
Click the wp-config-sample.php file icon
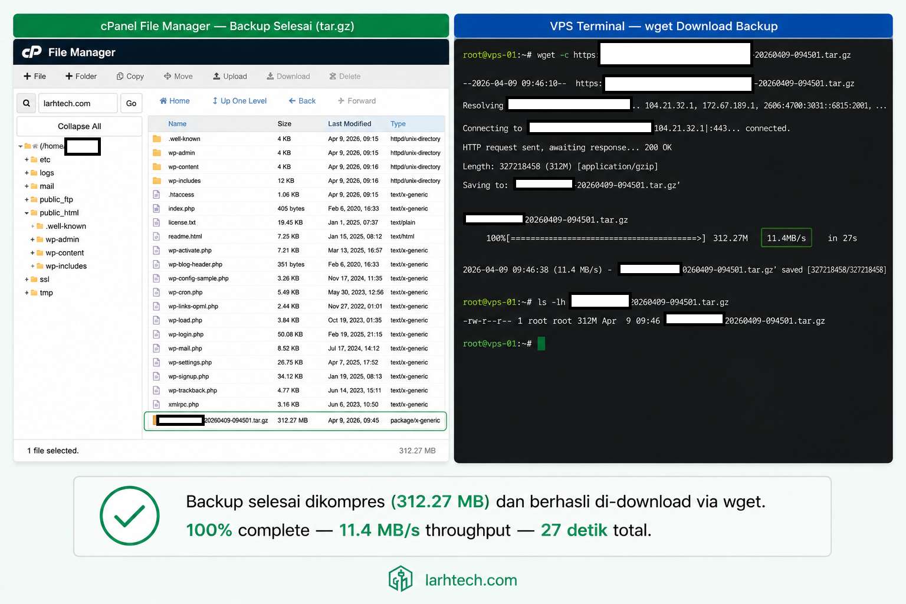pos(156,278)
